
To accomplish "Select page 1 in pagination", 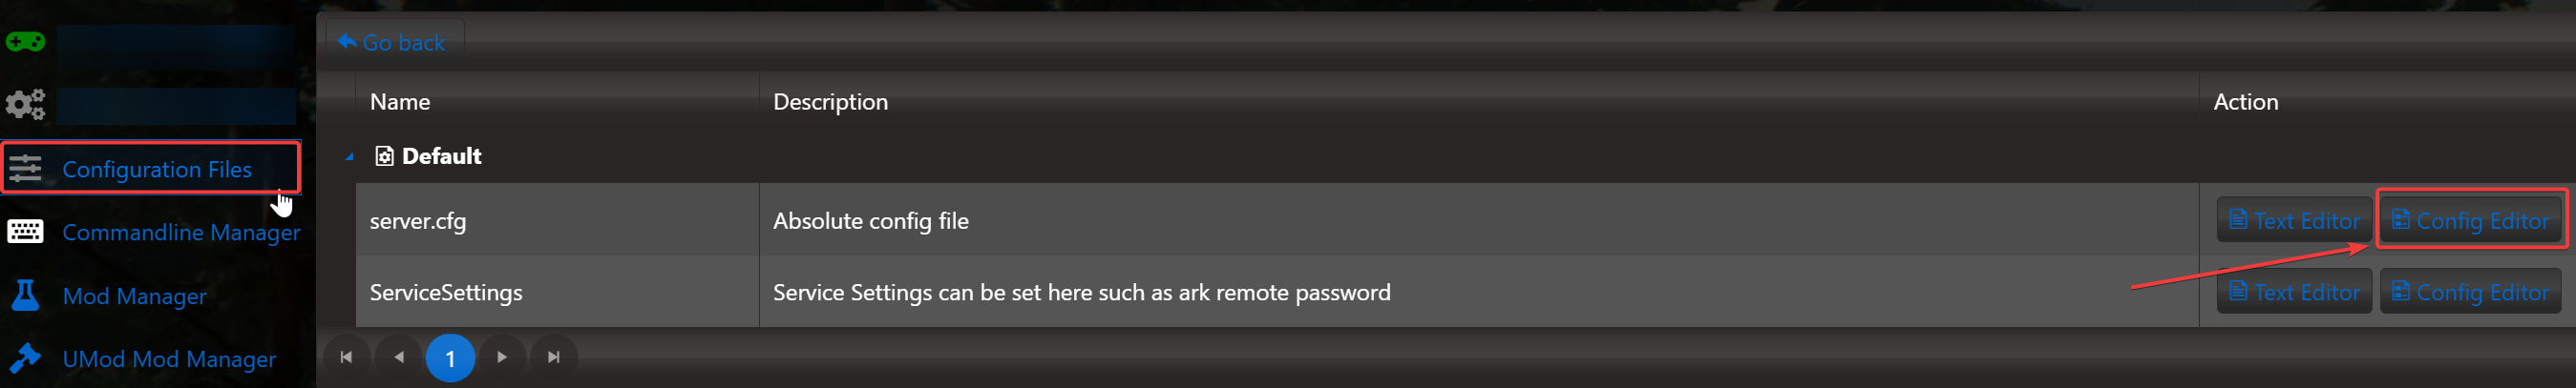I will point(450,358).
